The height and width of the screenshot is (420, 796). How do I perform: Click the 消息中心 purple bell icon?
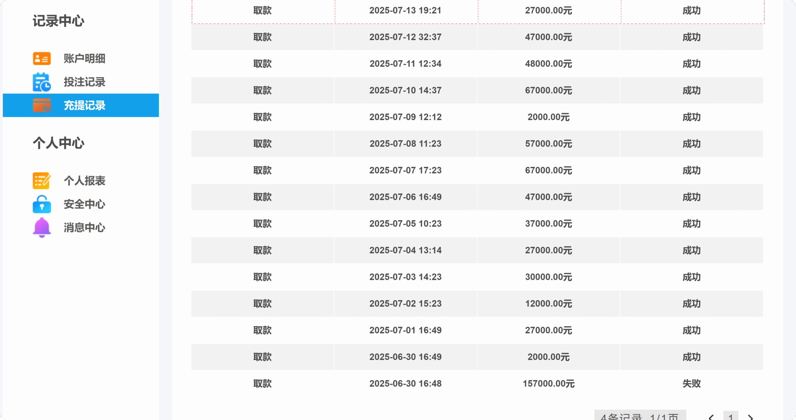point(42,228)
